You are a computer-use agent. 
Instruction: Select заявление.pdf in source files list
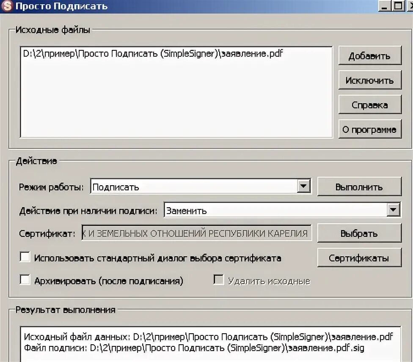153,54
